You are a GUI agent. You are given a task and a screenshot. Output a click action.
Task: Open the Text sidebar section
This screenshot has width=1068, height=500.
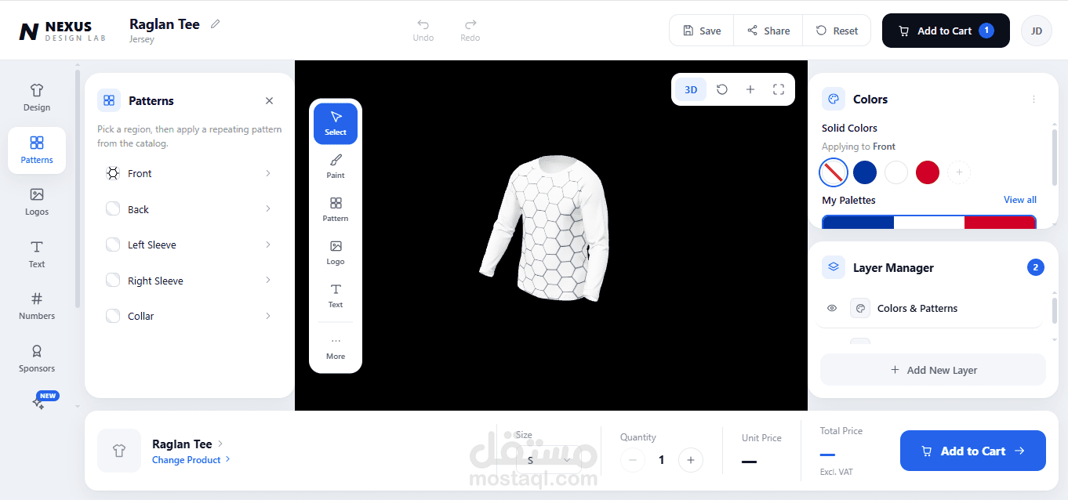37,255
